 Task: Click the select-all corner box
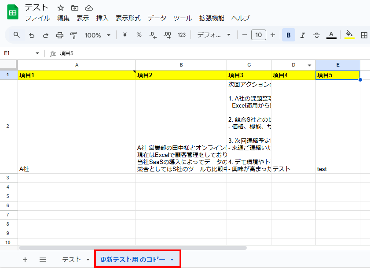[9, 65]
